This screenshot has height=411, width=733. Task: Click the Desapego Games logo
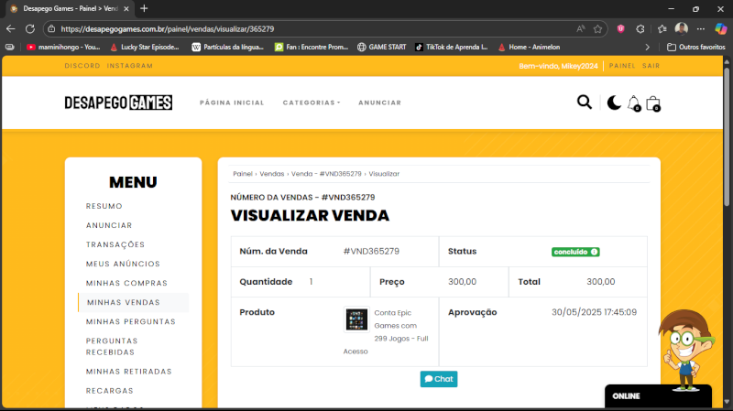[118, 103]
